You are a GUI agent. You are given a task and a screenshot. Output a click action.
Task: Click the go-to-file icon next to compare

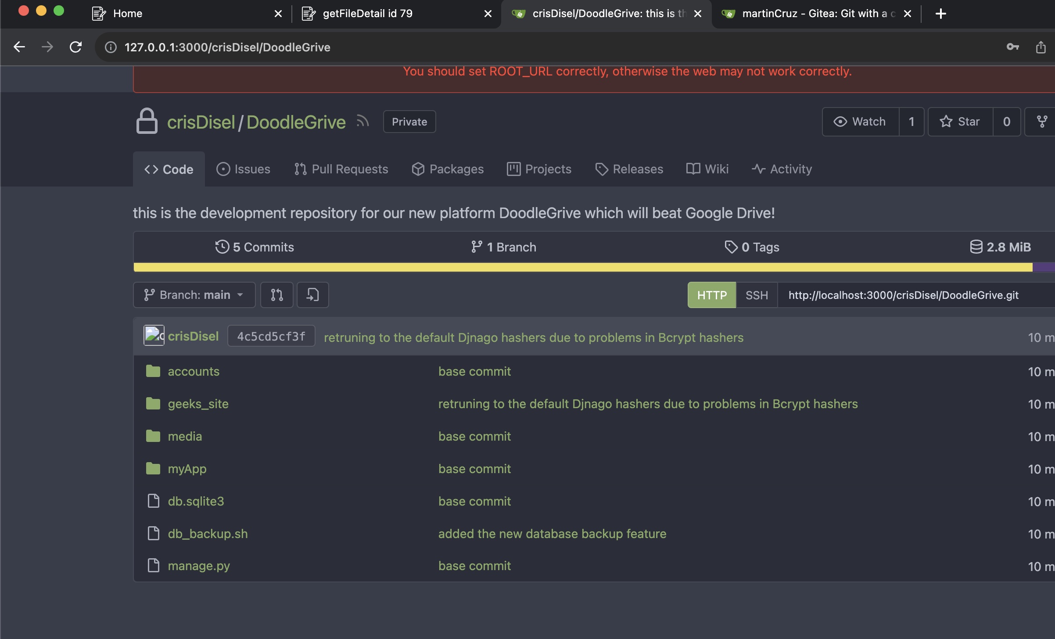coord(312,295)
